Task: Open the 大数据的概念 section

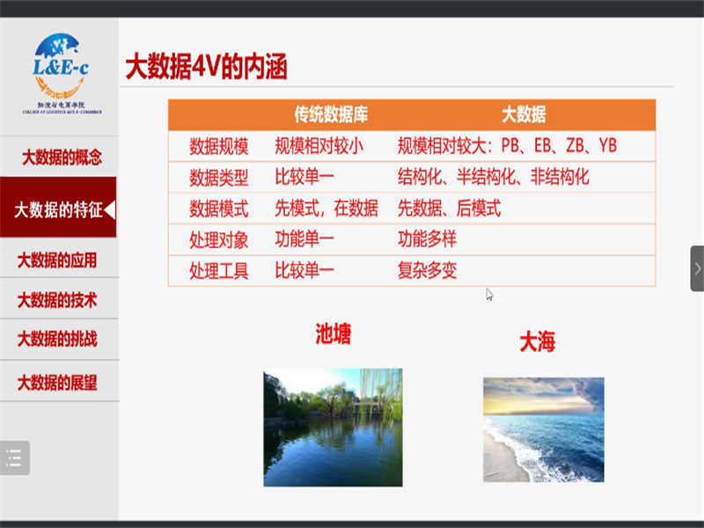Action: point(62,158)
